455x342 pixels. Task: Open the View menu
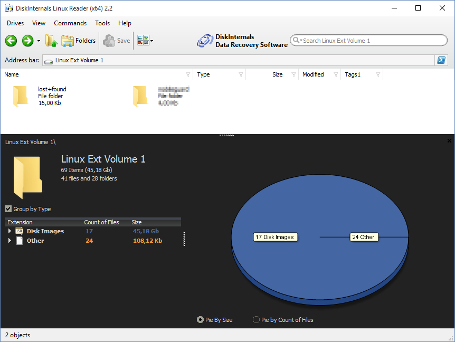[39, 23]
